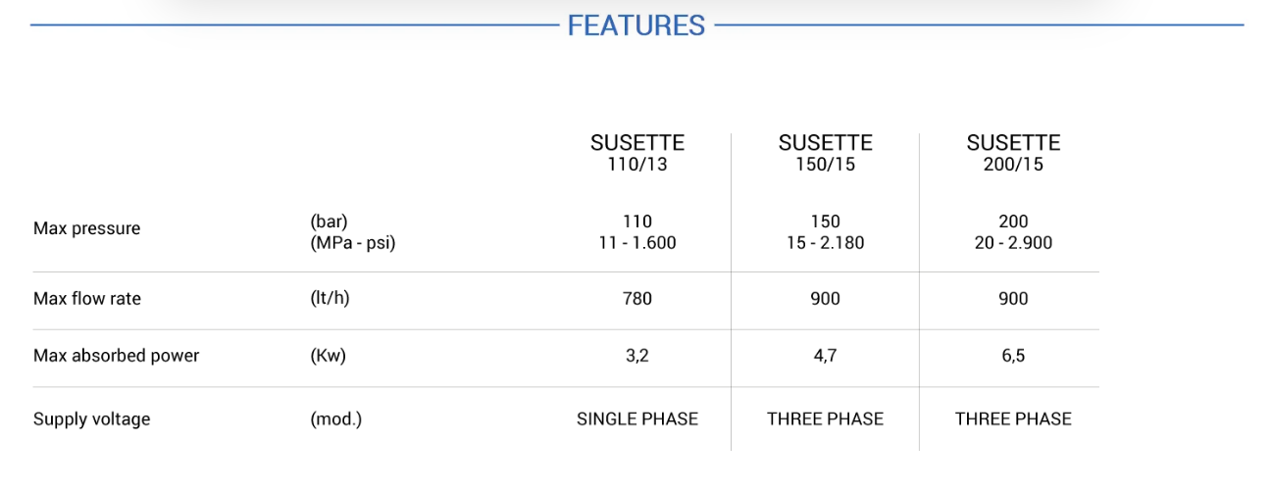Click the (lt/h) unit text

pyautogui.click(x=330, y=298)
